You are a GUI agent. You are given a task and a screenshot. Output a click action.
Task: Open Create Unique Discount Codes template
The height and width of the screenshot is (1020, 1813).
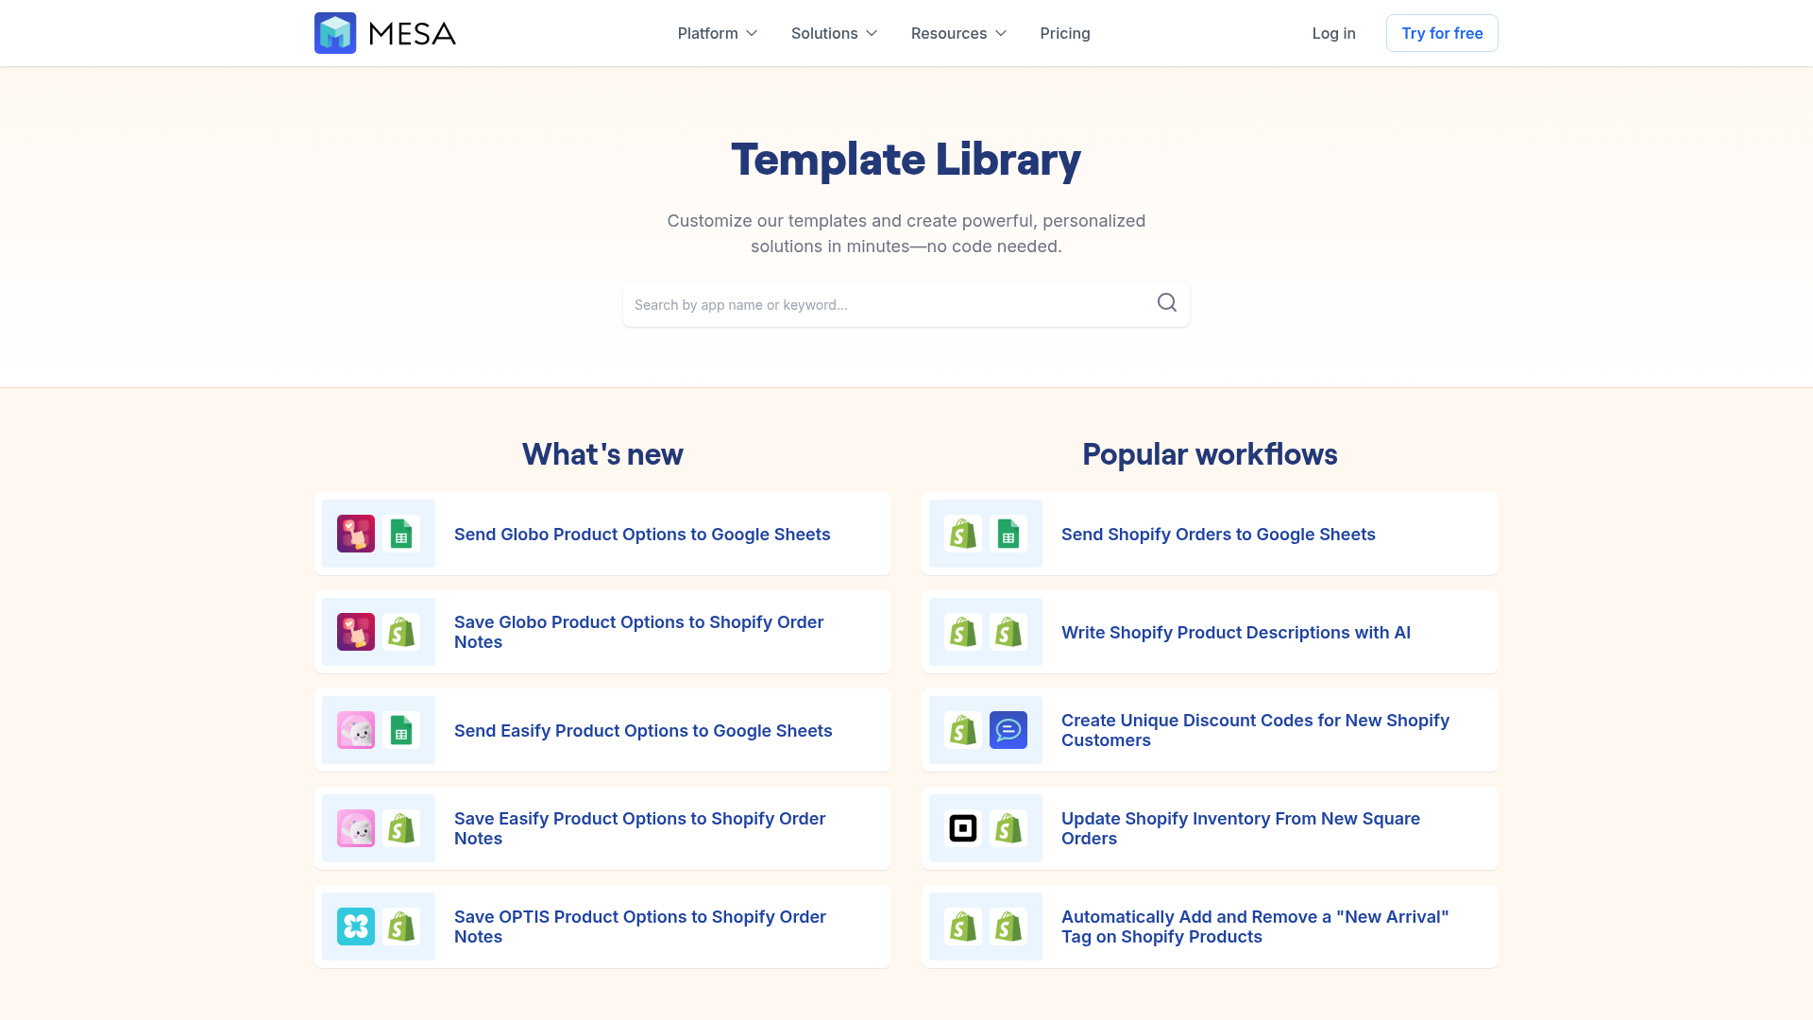tap(1210, 730)
